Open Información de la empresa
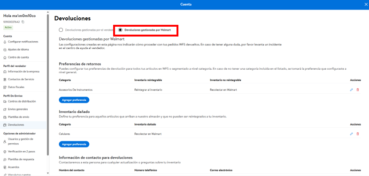Viewport: 369px width, 176px height. (x=23, y=72)
